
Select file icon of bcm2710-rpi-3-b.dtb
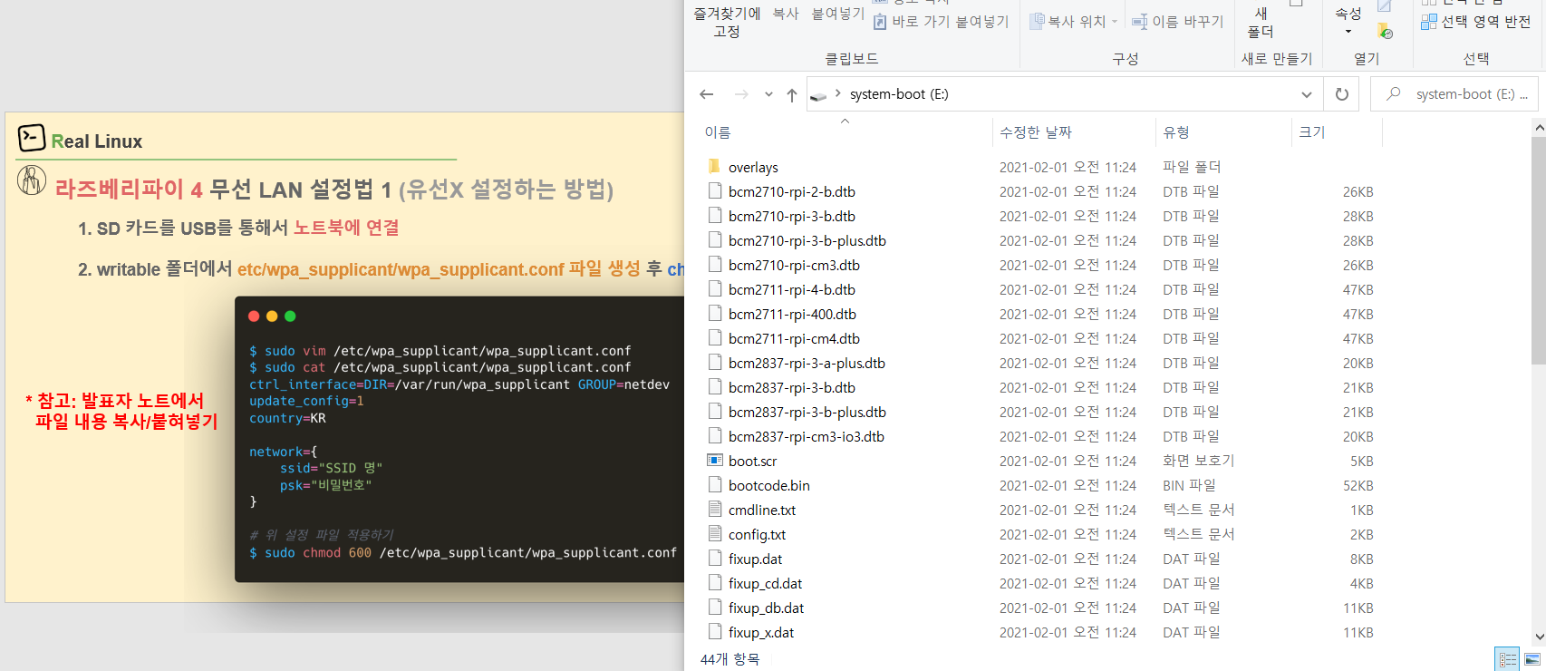(x=714, y=216)
